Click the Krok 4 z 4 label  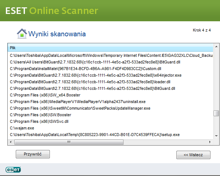[202, 30]
